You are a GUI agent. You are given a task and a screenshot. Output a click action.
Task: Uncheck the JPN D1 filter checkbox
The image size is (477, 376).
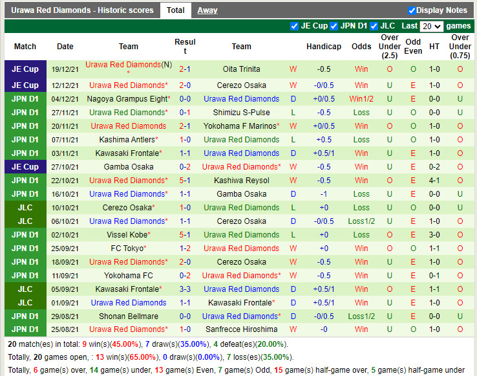[334, 26]
